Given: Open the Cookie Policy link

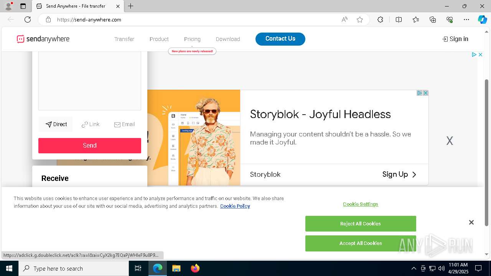Looking at the screenshot, I should tap(235, 206).
